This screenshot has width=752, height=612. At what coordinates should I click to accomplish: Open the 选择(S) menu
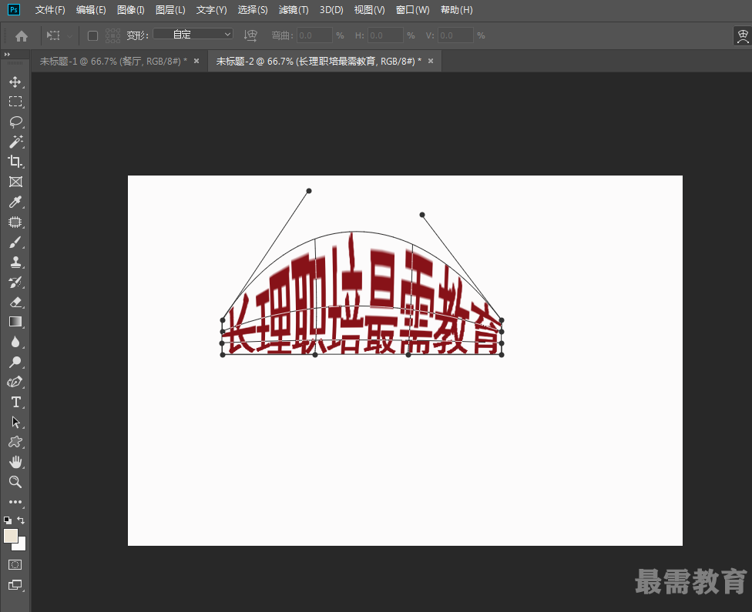(x=253, y=9)
